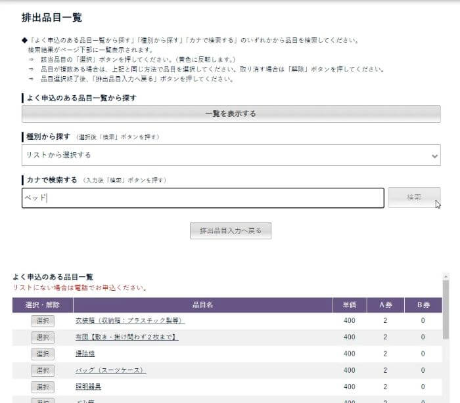Click the よく申込のある品目一覧 table title
Image resolution: width=460 pixels, height=403 pixels.
(x=53, y=277)
